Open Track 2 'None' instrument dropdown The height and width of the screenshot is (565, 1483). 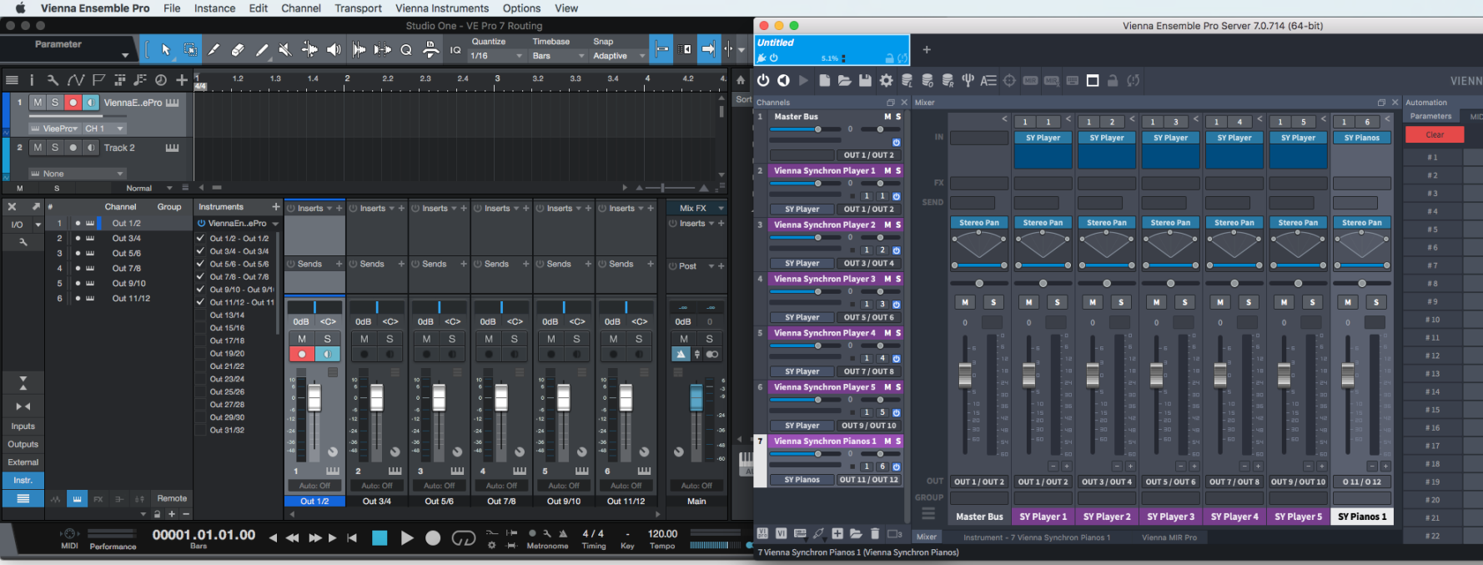77,174
